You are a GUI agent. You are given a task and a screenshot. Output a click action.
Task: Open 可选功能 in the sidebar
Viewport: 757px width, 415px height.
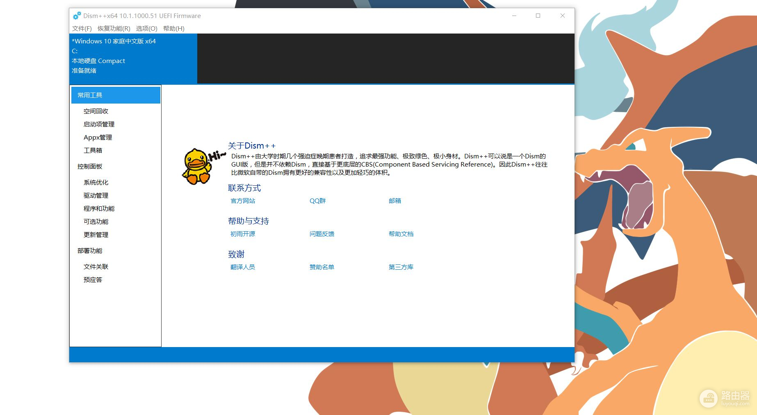[x=96, y=221]
